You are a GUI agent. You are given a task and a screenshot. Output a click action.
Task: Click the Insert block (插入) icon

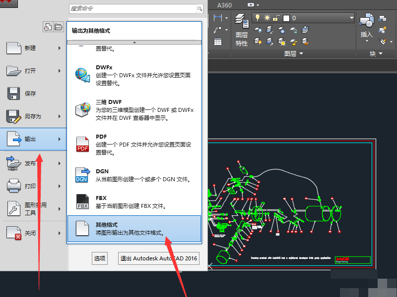pyautogui.click(x=366, y=20)
